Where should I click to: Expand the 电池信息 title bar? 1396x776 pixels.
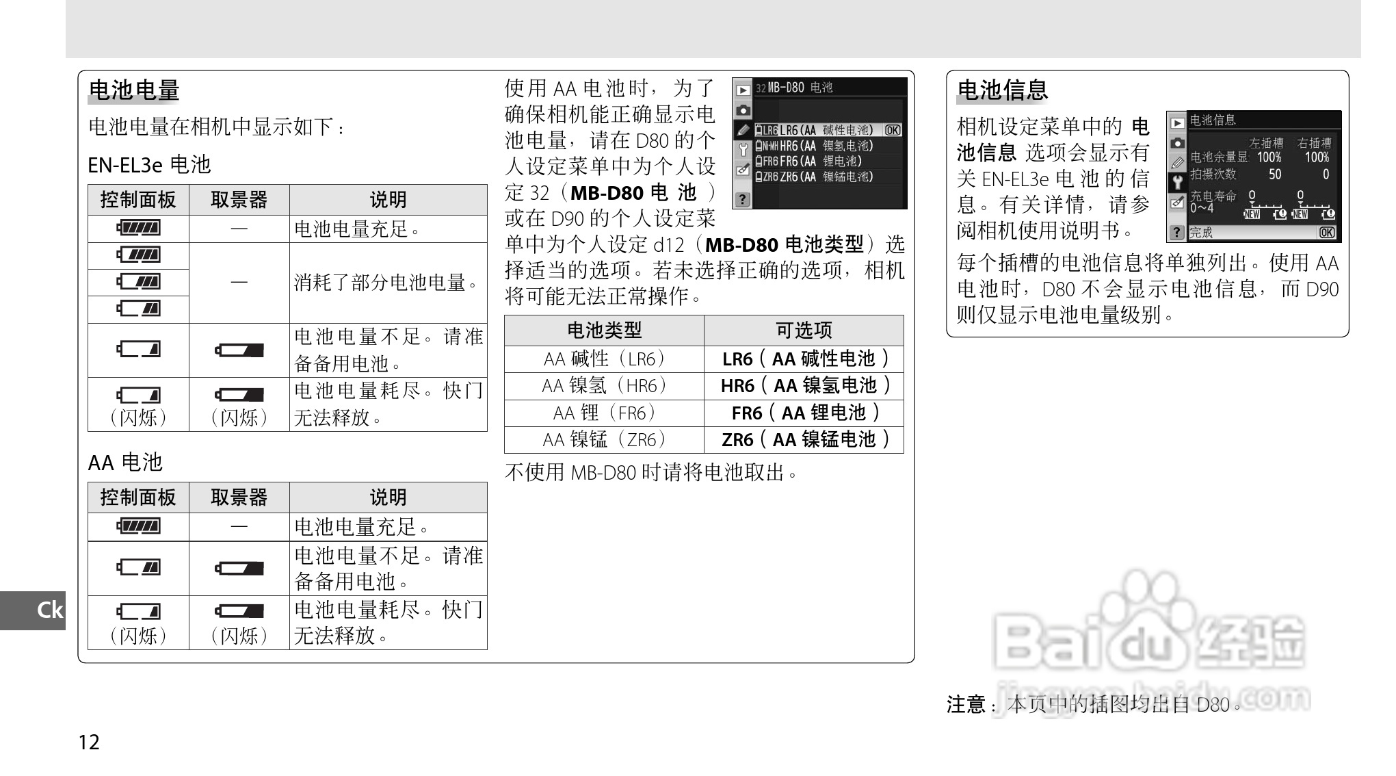(x=1213, y=121)
